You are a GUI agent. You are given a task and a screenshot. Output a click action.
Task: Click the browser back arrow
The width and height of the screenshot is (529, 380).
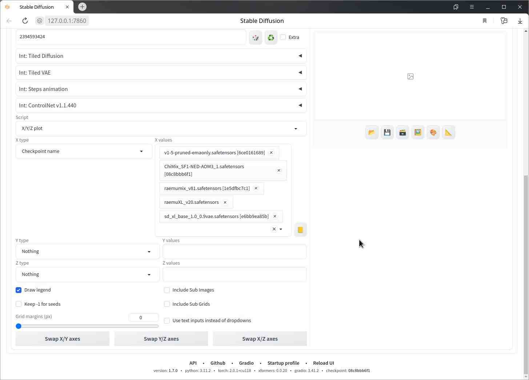point(9,21)
